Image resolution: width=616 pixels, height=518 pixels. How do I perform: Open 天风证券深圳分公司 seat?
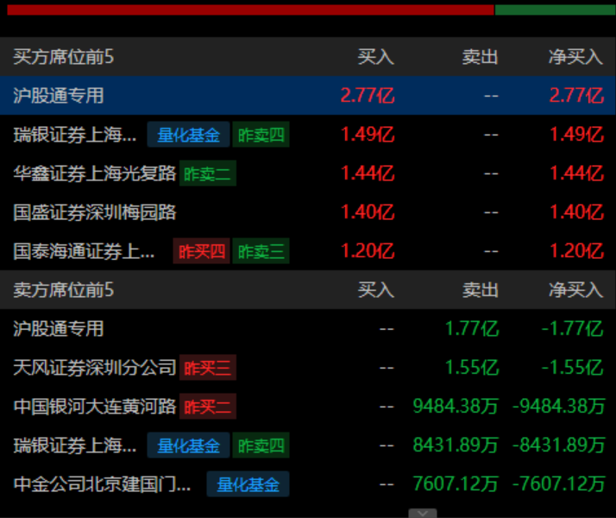pyautogui.click(x=95, y=368)
